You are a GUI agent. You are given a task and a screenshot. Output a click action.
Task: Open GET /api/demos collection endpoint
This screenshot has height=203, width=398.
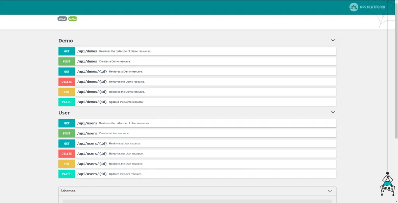pos(87,51)
